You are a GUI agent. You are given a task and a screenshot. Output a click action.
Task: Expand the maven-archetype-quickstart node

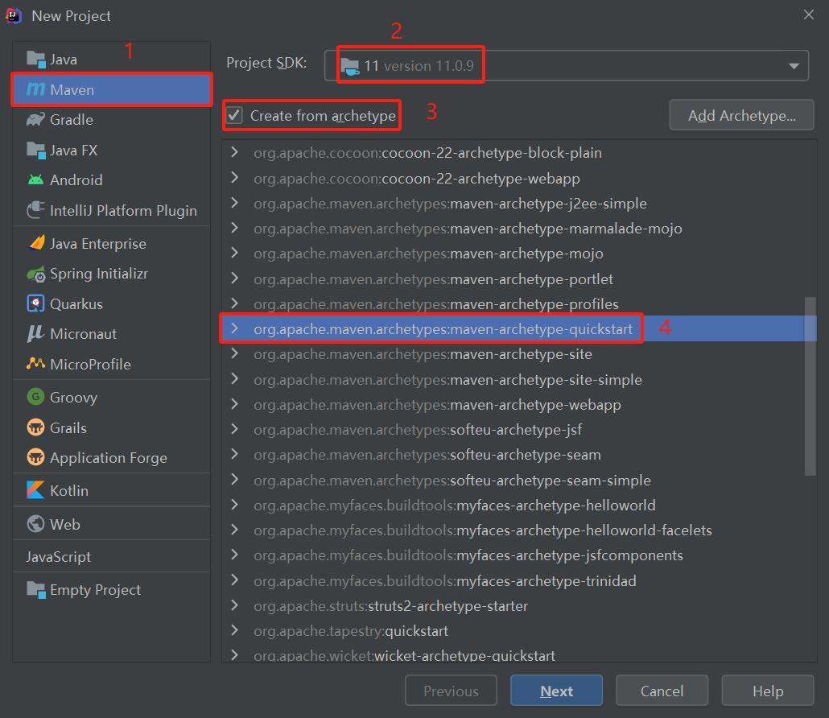(234, 329)
